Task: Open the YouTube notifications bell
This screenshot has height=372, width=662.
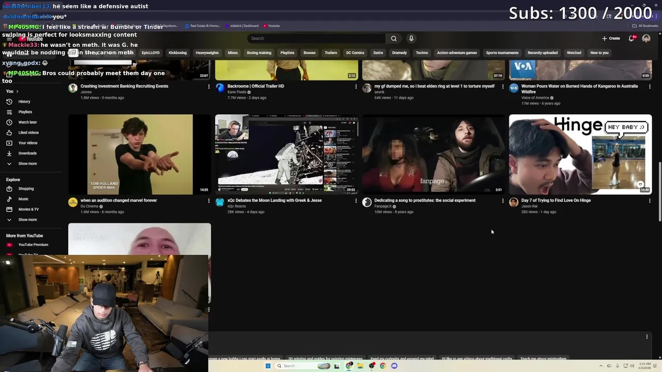Action: click(x=632, y=38)
